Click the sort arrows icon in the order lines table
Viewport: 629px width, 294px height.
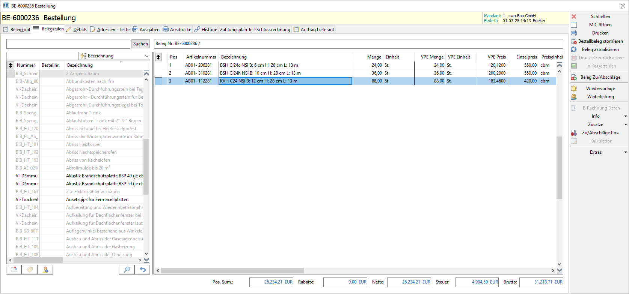(158, 57)
